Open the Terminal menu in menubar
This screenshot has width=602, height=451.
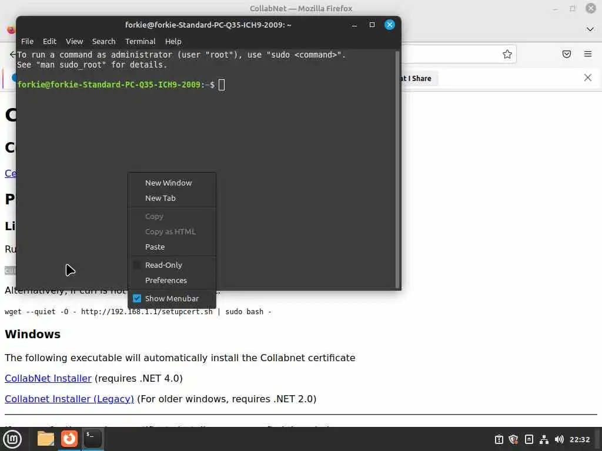(x=140, y=42)
